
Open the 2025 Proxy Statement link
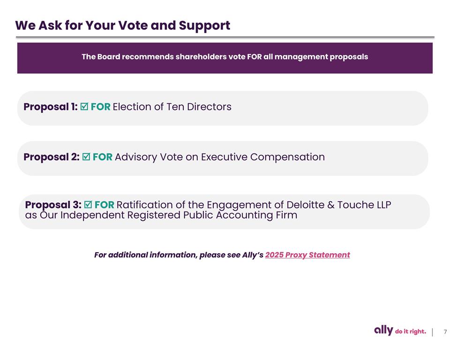click(307, 255)
